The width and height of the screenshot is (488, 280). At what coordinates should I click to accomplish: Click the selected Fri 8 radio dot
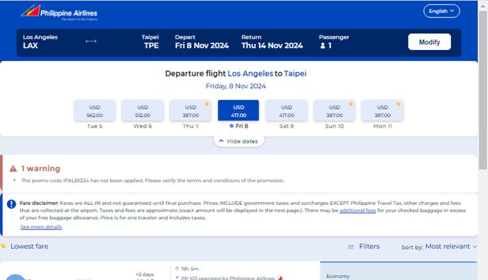[231, 126]
